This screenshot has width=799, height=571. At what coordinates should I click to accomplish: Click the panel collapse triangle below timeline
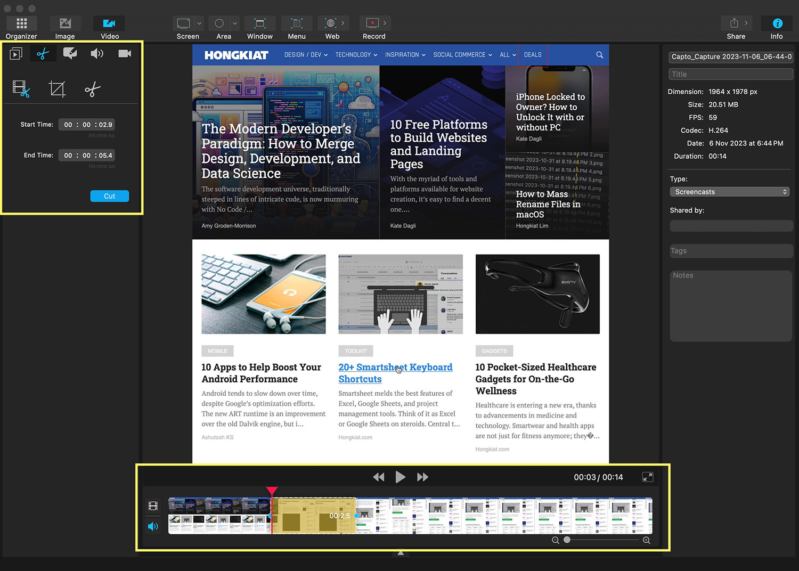(401, 553)
